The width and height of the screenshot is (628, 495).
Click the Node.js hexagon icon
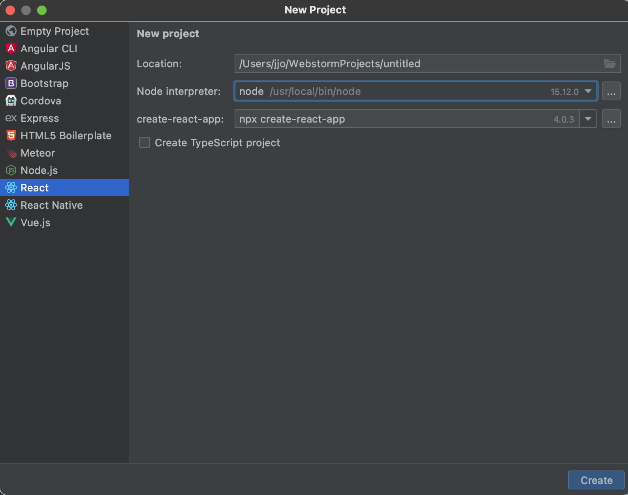click(x=11, y=170)
